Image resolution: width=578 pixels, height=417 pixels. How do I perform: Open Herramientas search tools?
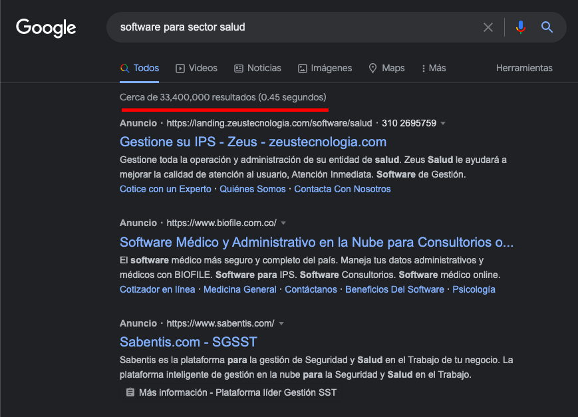point(524,69)
